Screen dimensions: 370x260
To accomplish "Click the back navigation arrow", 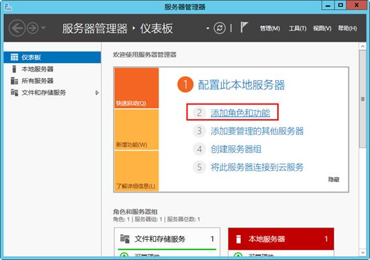I will point(17,28).
